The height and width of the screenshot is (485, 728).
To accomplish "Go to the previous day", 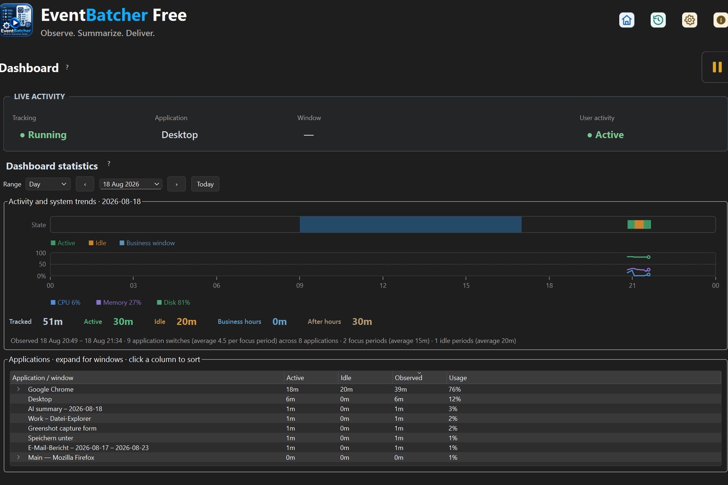I will [85, 184].
